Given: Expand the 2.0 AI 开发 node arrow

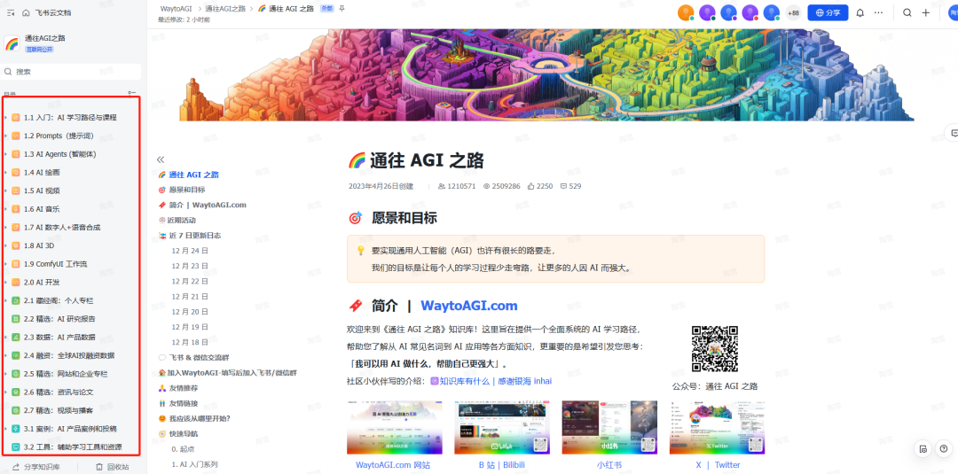Looking at the screenshot, I should click(6, 283).
